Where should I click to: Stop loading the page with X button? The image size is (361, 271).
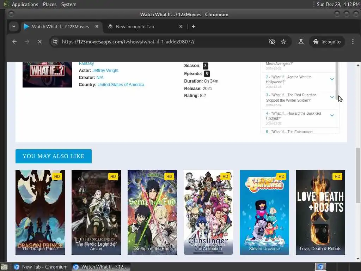coord(40,42)
